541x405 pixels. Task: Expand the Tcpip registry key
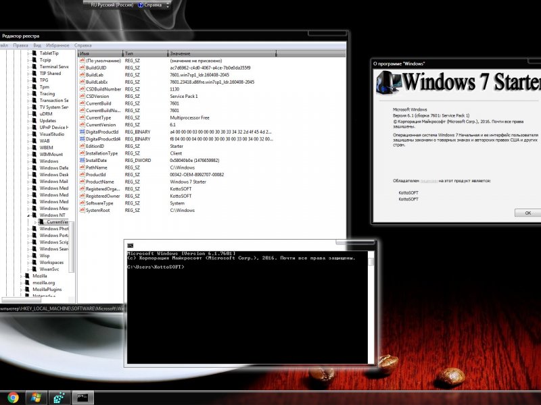click(28, 60)
